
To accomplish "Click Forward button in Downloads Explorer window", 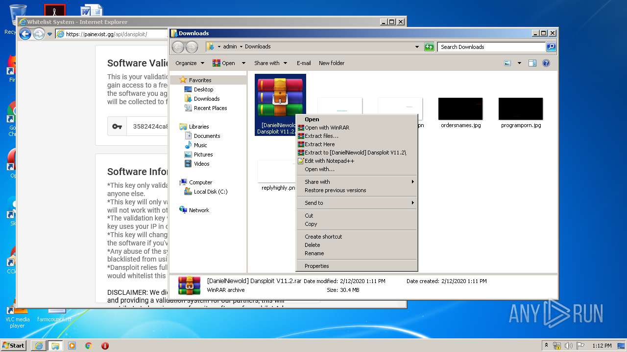I will click(192, 47).
